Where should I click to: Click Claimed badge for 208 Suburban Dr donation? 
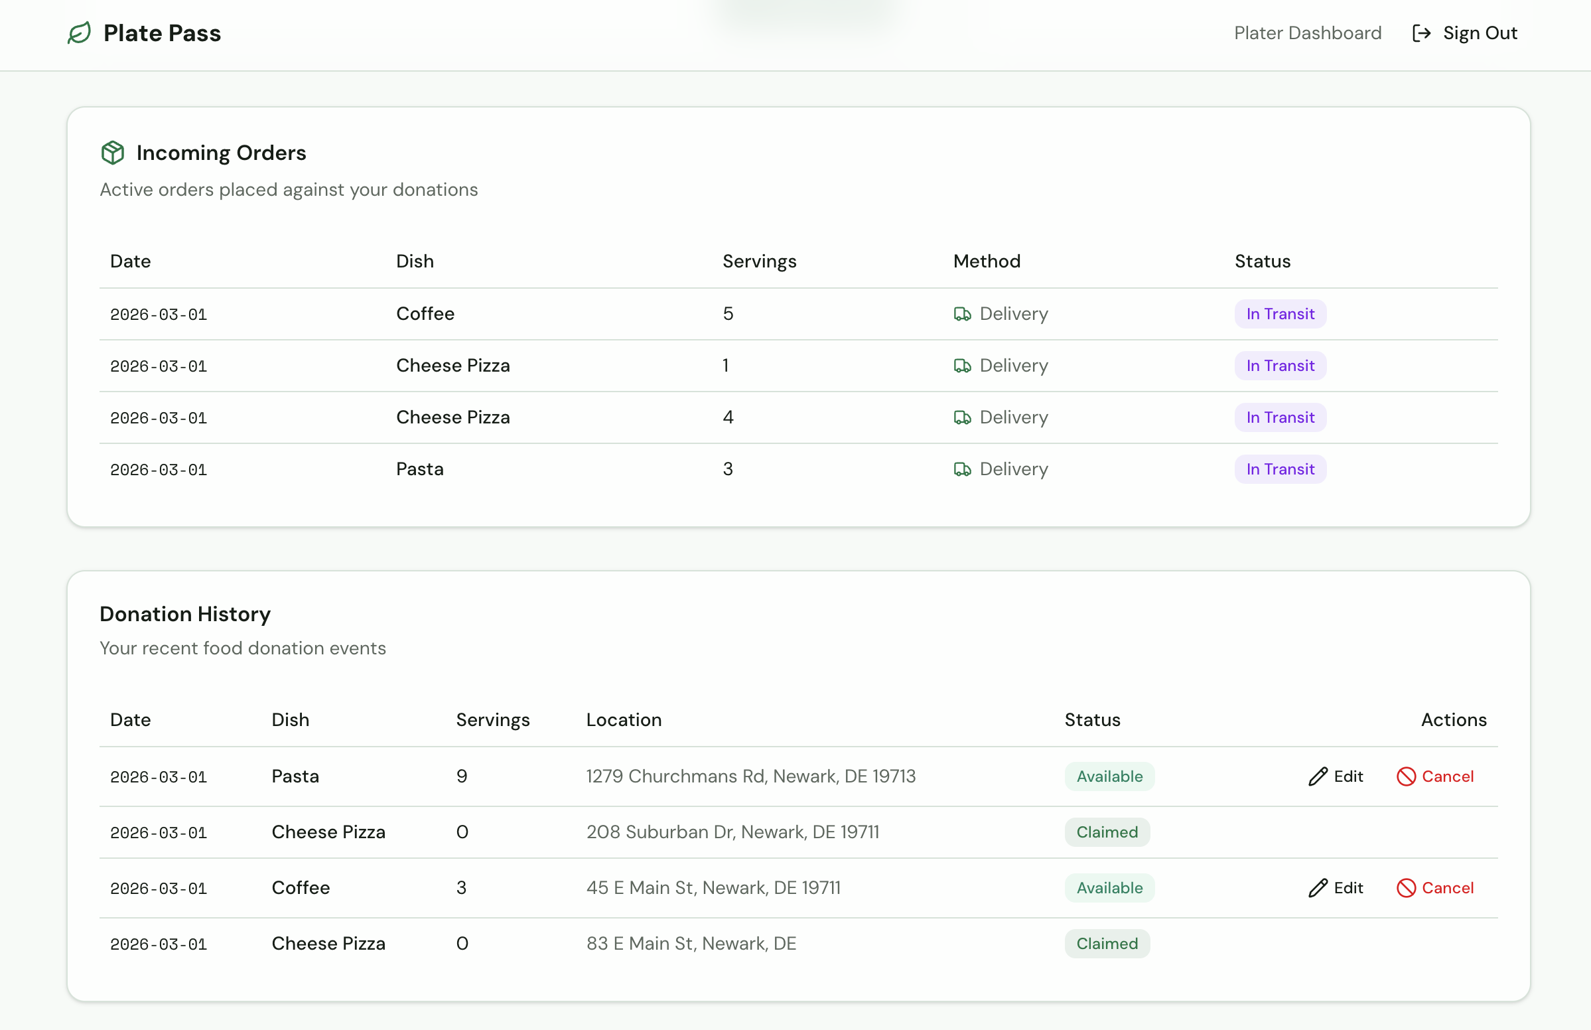pos(1107,833)
